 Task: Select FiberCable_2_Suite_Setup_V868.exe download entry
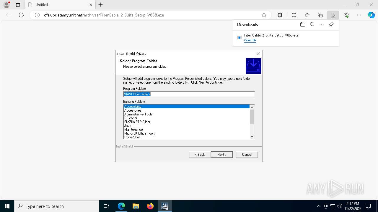tap(286, 37)
